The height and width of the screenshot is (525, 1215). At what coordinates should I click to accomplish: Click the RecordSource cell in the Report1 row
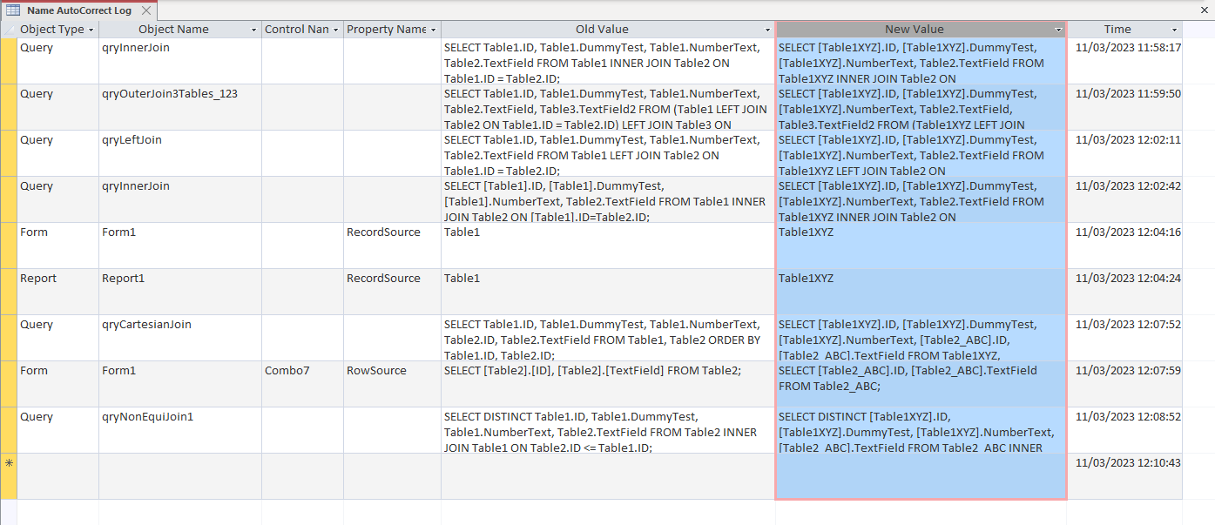point(392,292)
